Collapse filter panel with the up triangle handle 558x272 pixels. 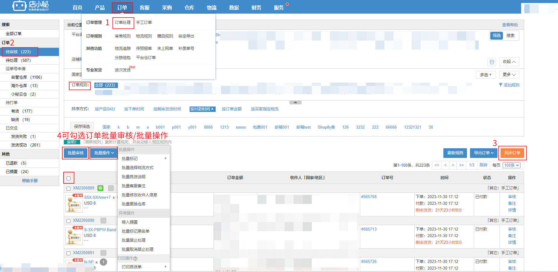tap(295, 103)
